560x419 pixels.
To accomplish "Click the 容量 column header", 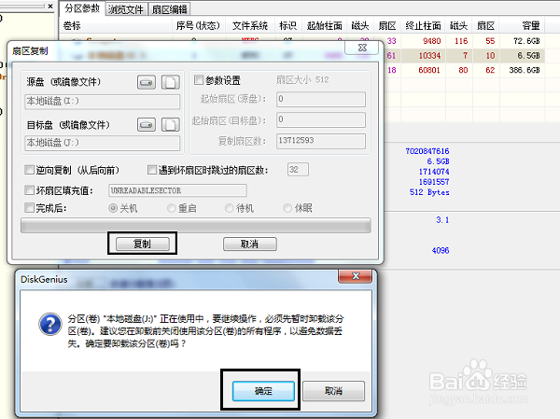I will coord(522,25).
